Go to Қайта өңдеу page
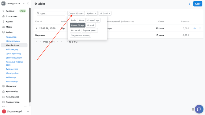205x115 pixels. coord(12,49)
